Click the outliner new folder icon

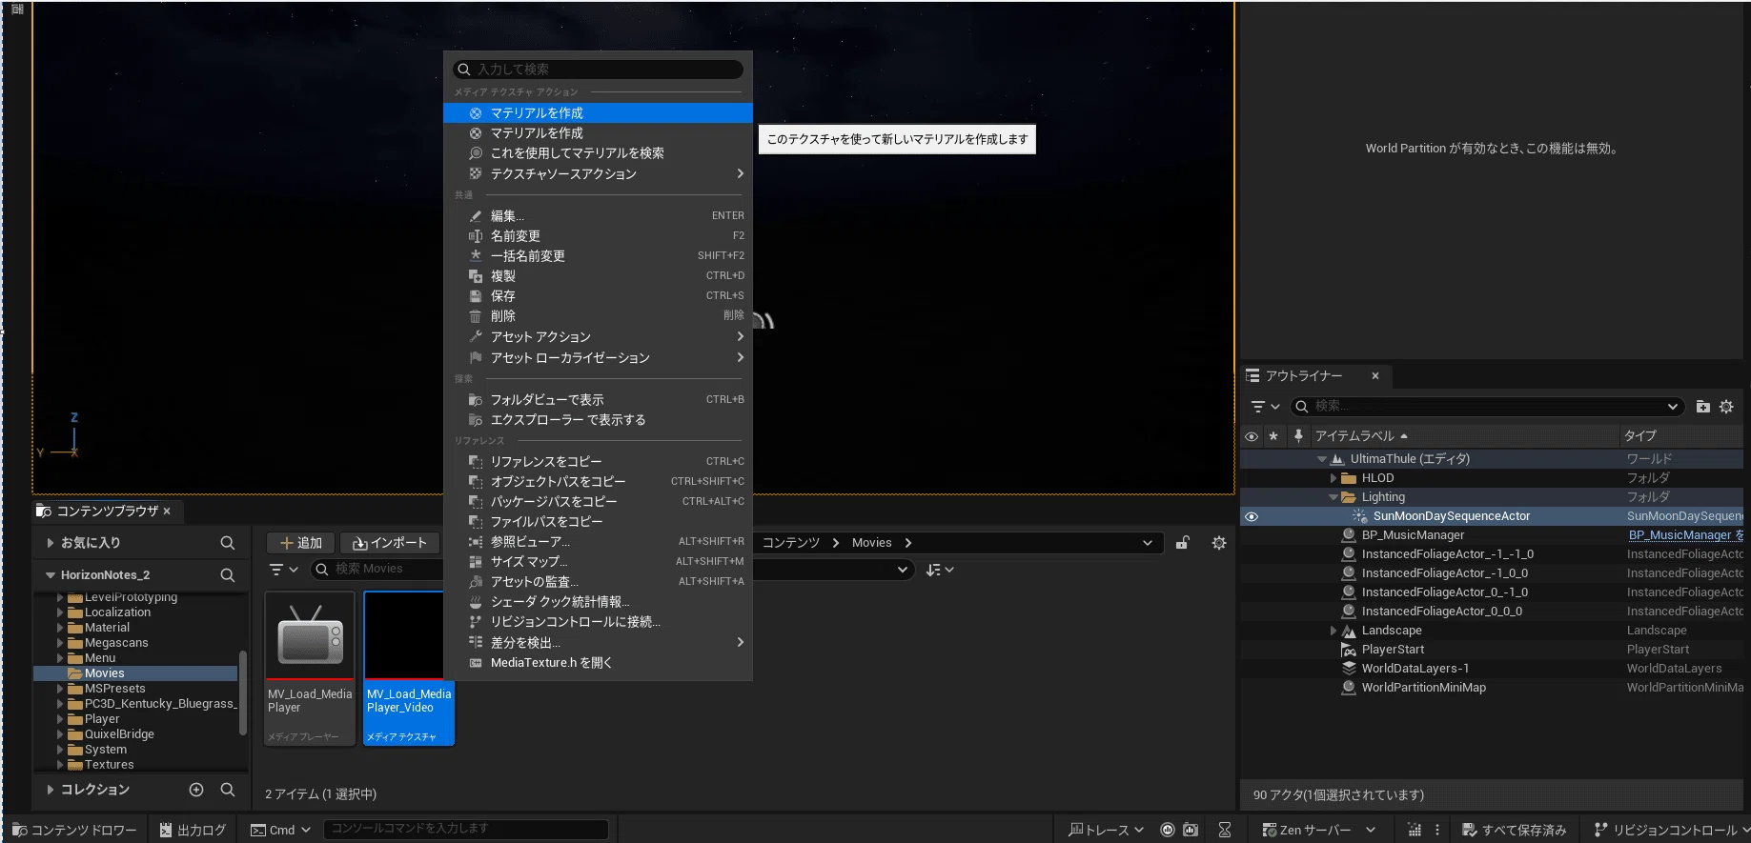pyautogui.click(x=1703, y=407)
